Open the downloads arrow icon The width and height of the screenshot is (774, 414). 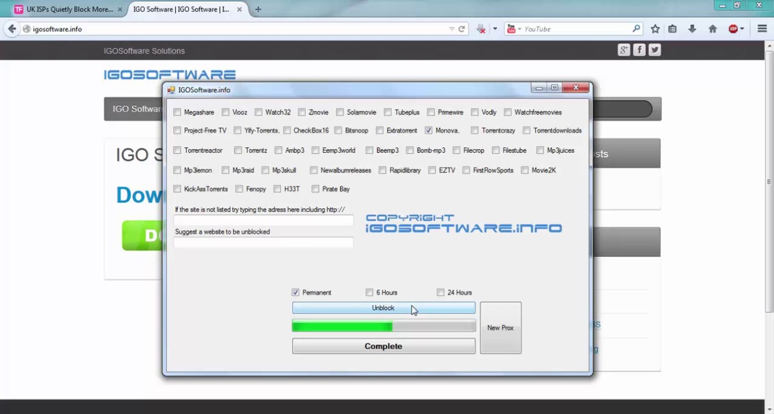click(692, 29)
